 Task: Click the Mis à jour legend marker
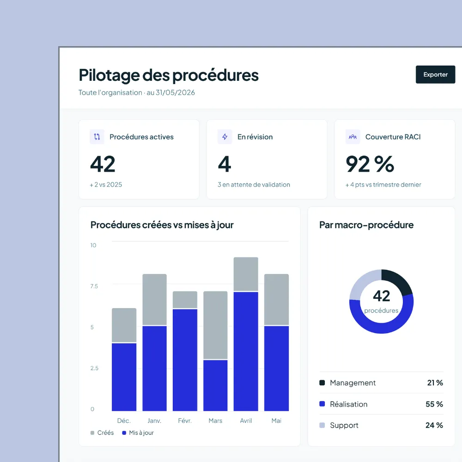point(124,433)
